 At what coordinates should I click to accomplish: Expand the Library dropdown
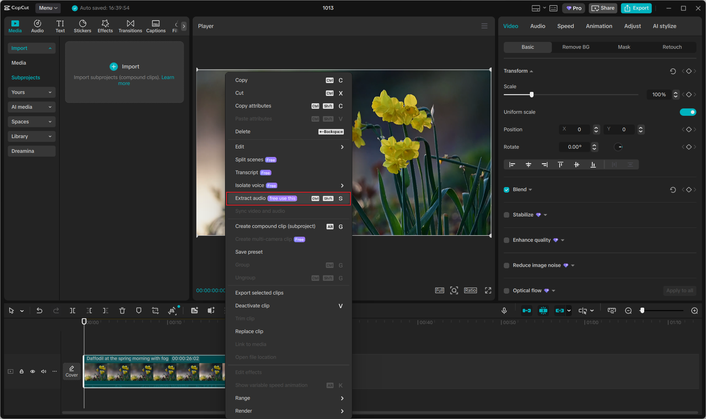pos(31,136)
